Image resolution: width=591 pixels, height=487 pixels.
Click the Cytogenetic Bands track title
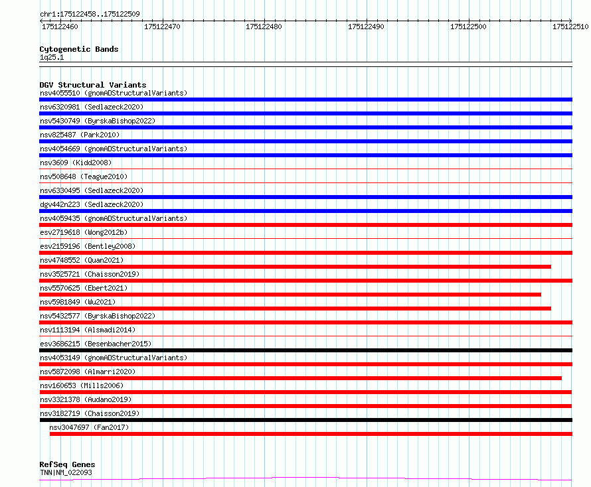point(79,49)
